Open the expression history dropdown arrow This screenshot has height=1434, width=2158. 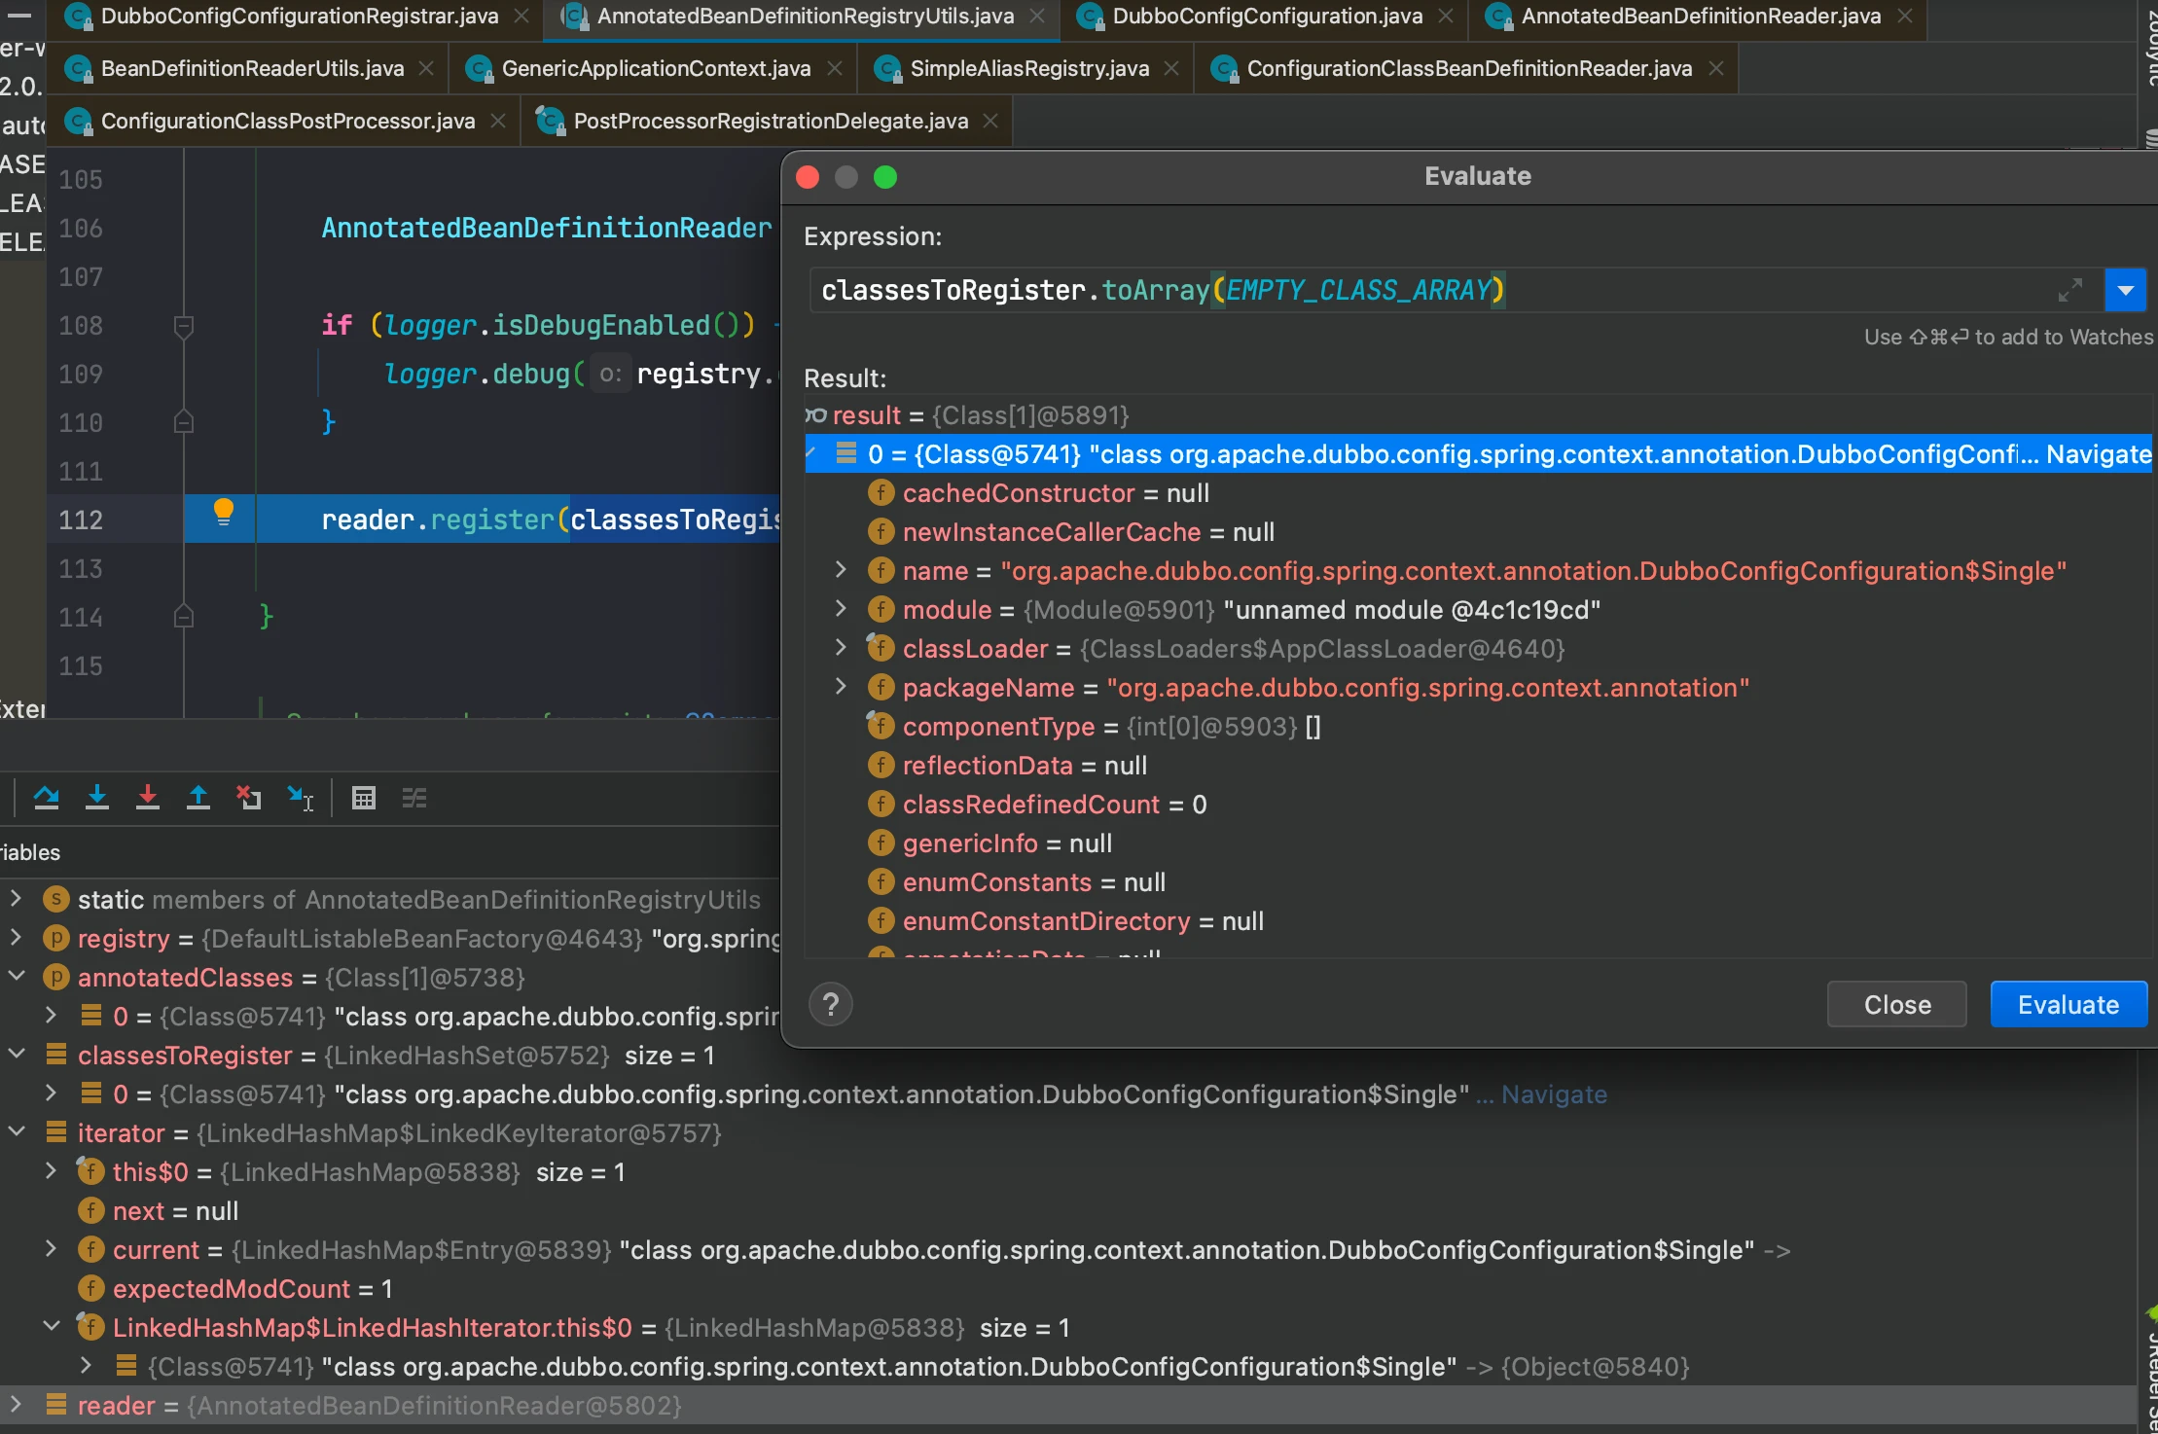pyautogui.click(x=2125, y=290)
